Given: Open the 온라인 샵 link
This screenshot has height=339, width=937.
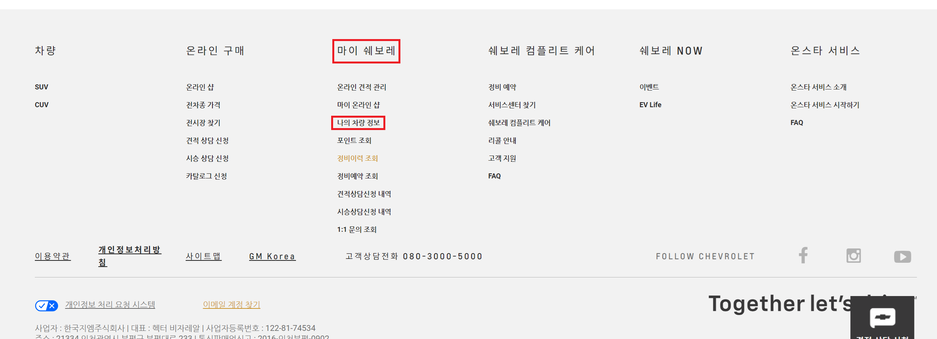Looking at the screenshot, I should tap(200, 87).
